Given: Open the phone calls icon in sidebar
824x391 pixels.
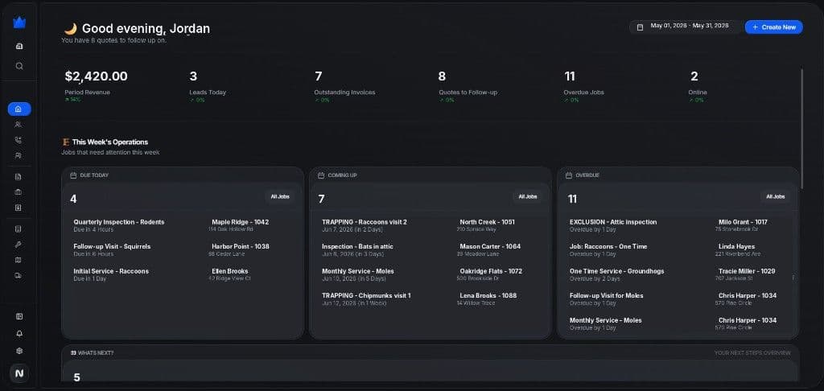Looking at the screenshot, I should tap(19, 140).
